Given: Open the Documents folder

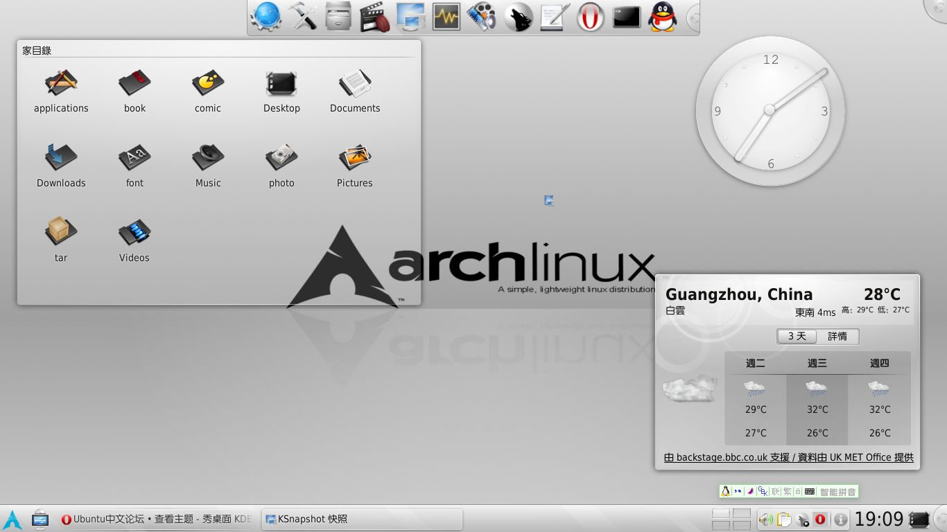Looking at the screenshot, I should [x=355, y=91].
